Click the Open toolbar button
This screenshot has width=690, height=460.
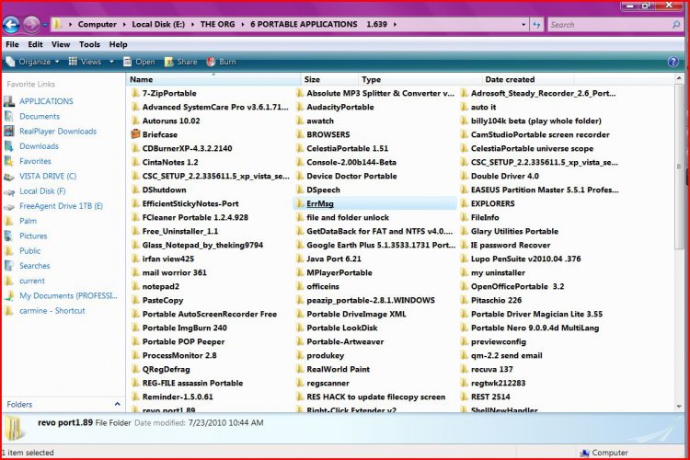coord(139,62)
